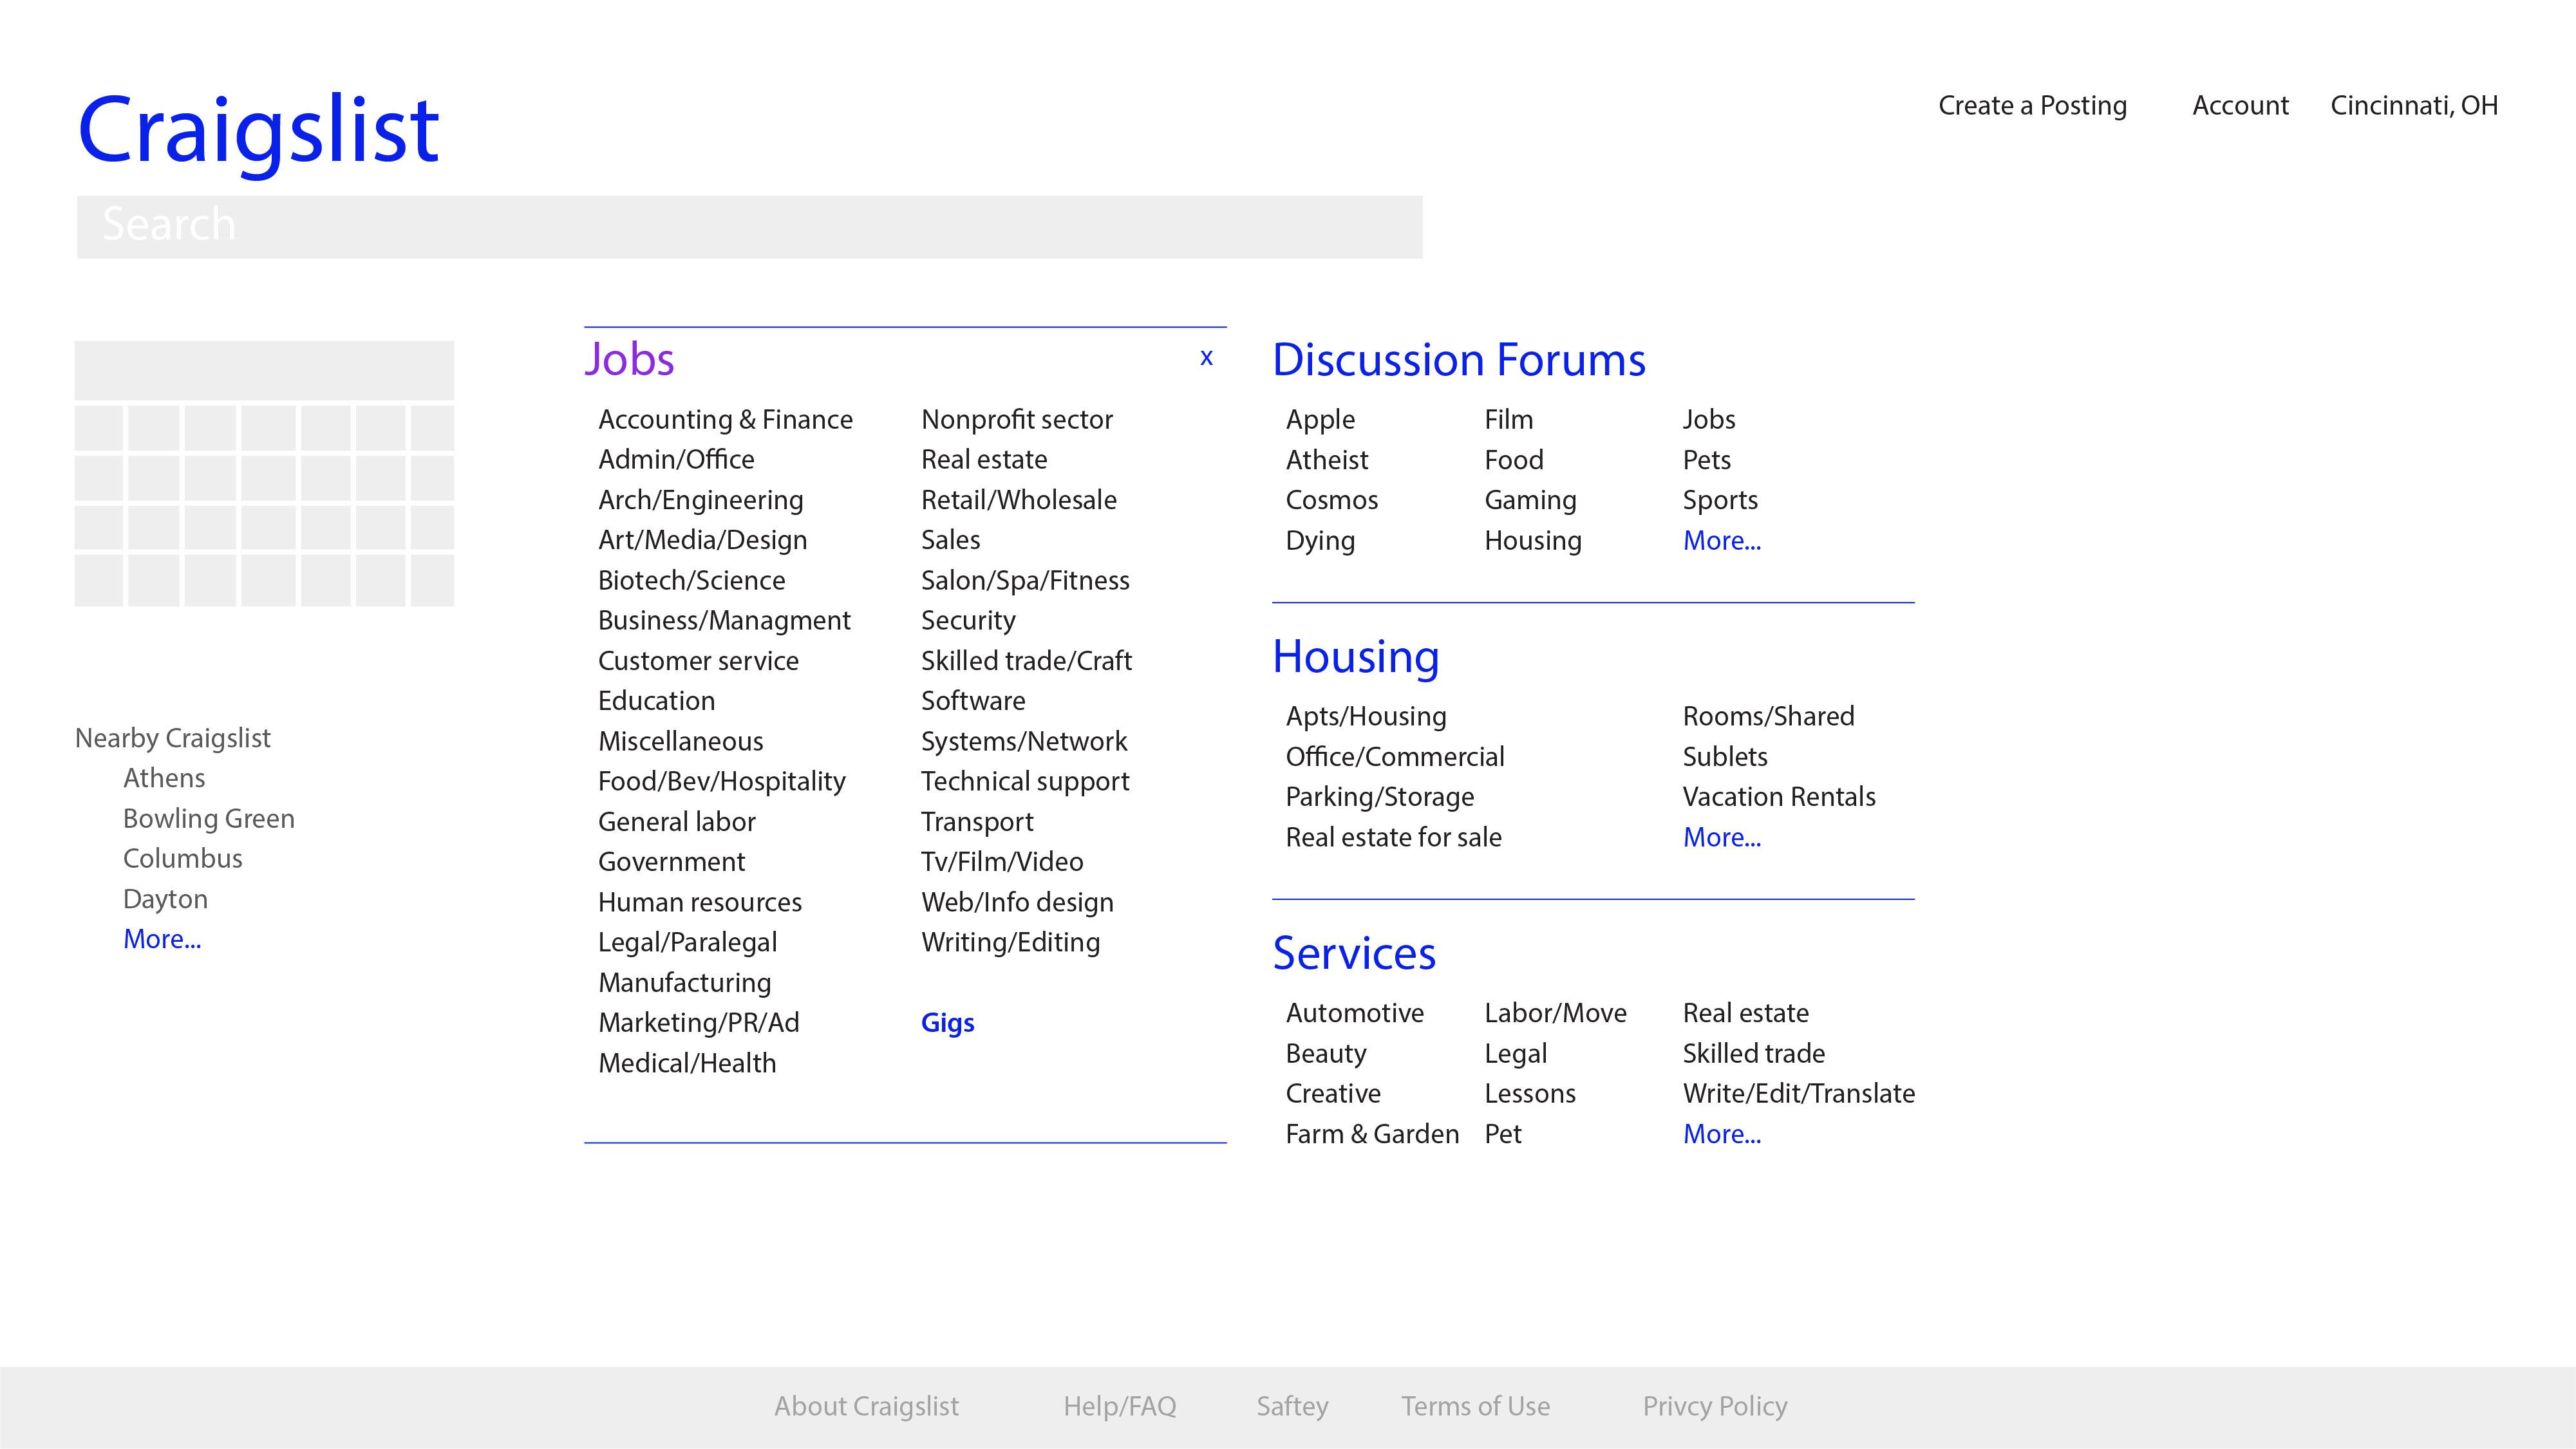
Task: Open Food/Bev/Hospitality jobs
Action: 722,782
